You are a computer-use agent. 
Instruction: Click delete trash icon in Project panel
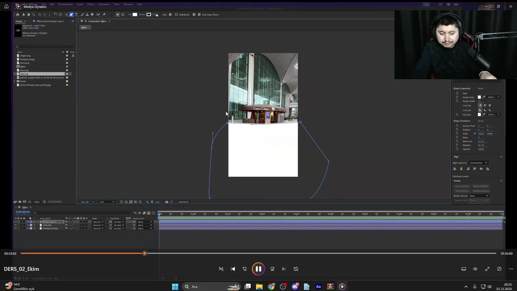coord(44,202)
